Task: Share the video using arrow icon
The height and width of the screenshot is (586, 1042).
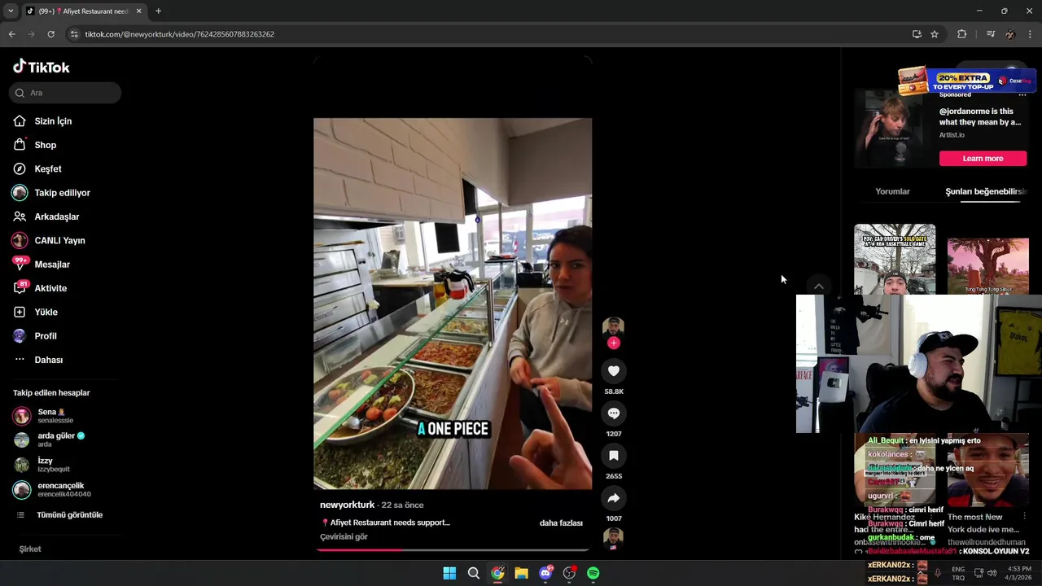Action: 614,498
